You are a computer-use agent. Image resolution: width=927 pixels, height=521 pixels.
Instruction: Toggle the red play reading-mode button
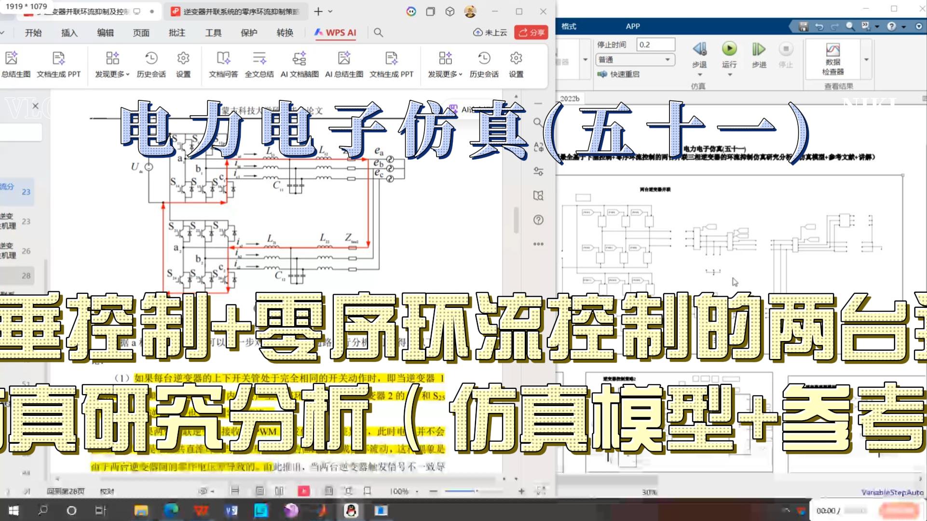304,491
